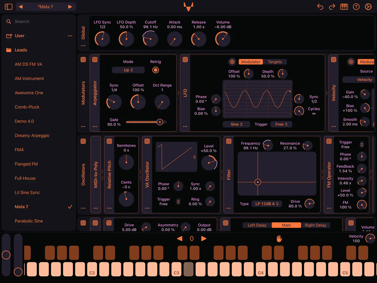Select Left Delay tab
Screen dimensions: 377x283
(x=257, y=225)
